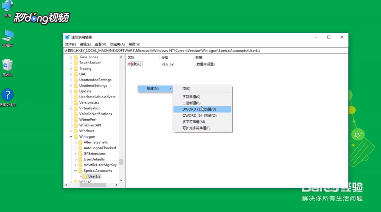The image size is (381, 212).
Task: Select 多字符串值(M) in the submenu
Action: [x=202, y=122]
